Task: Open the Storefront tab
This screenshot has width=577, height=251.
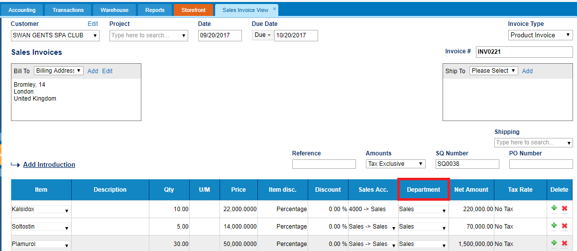Action: (194, 10)
